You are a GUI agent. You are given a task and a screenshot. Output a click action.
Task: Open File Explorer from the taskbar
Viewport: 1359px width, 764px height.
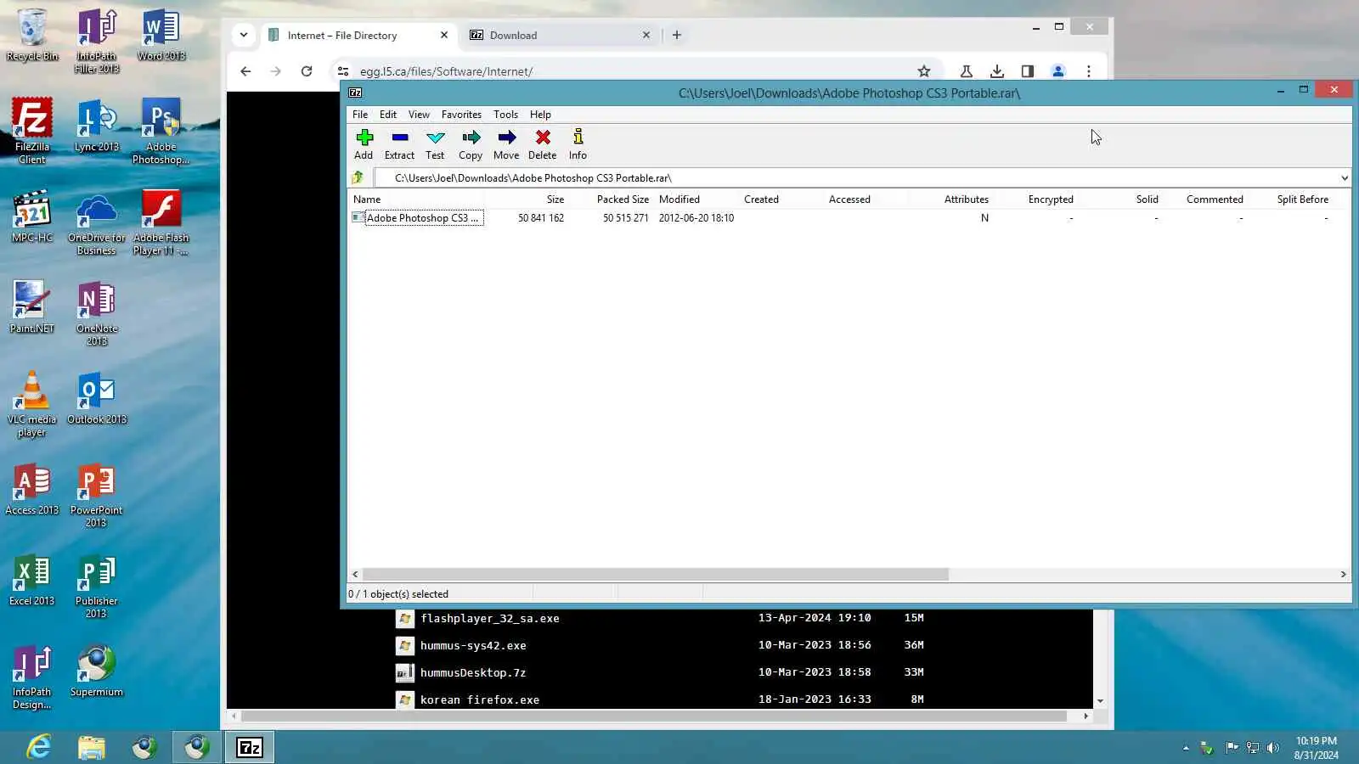tap(92, 747)
